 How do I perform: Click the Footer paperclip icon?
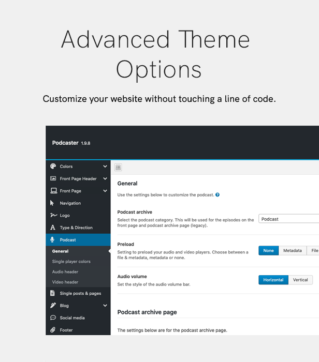pyautogui.click(x=53, y=330)
